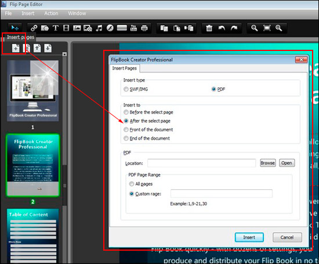
Task: Click the thumbnail panel splitter grip
Action: tap(65, 186)
